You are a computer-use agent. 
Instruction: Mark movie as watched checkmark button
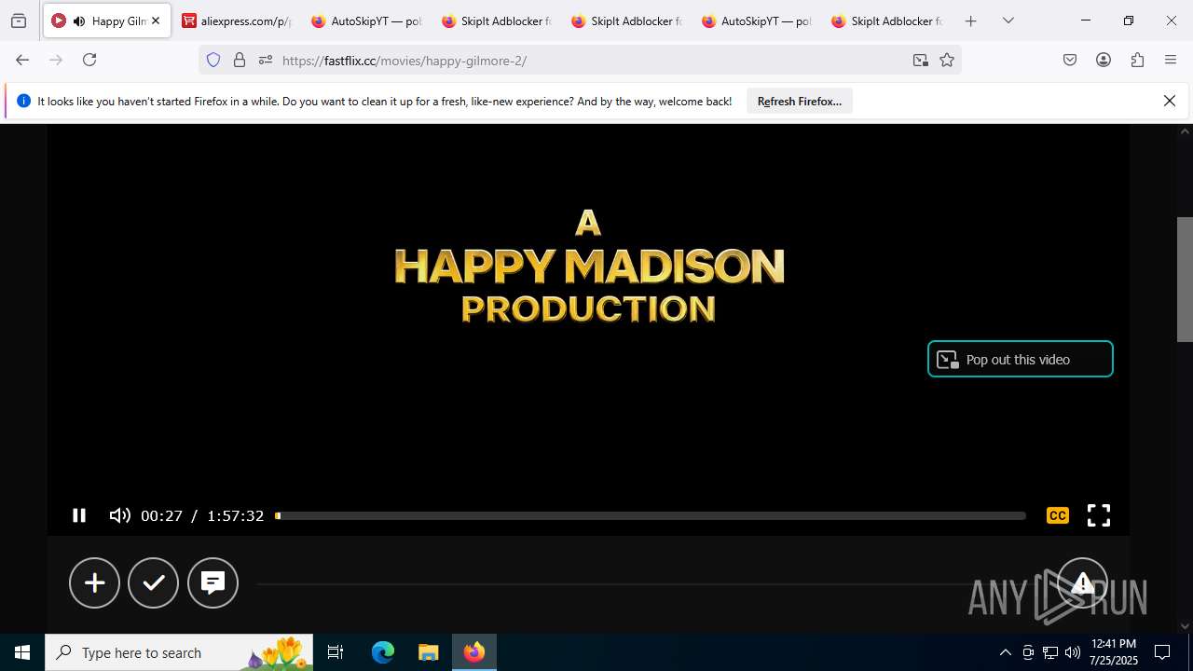click(154, 582)
